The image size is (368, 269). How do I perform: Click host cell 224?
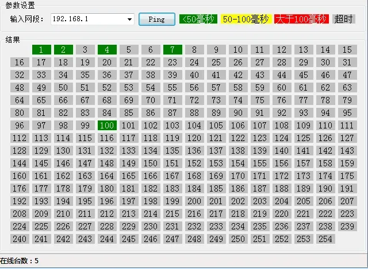pyautogui.click(x=20, y=227)
